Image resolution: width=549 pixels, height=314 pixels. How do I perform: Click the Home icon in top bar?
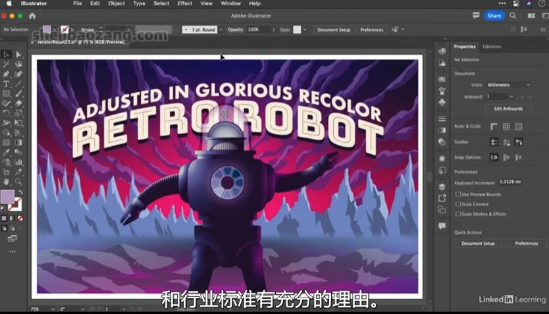(32, 15)
